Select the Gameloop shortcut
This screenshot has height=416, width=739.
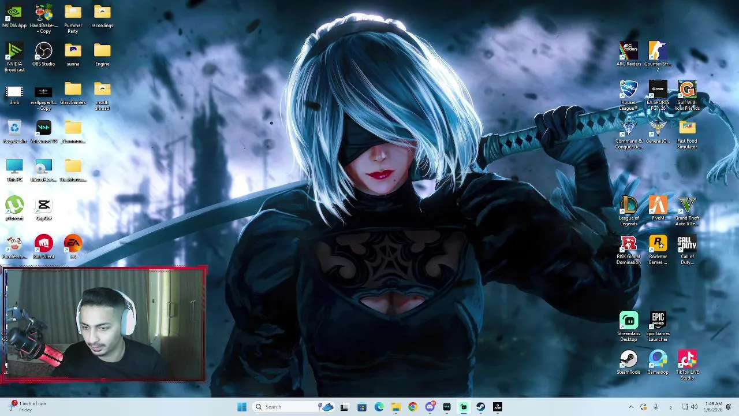click(x=658, y=363)
